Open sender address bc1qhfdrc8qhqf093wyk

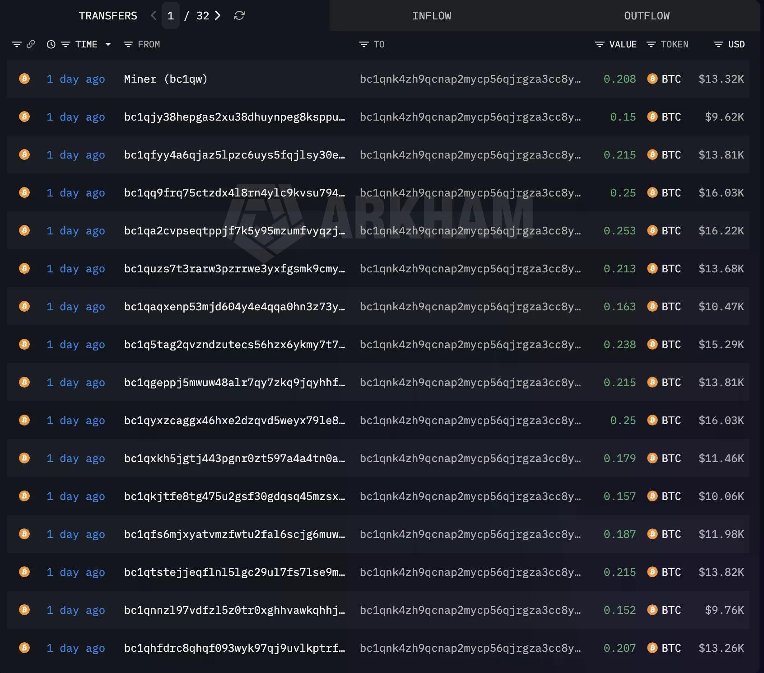(x=234, y=648)
